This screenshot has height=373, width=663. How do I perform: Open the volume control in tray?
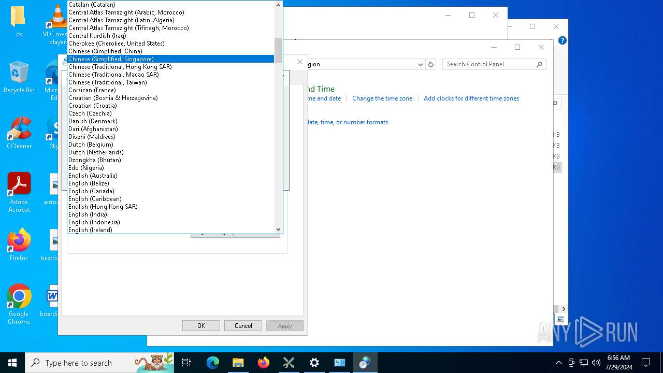[596, 363]
